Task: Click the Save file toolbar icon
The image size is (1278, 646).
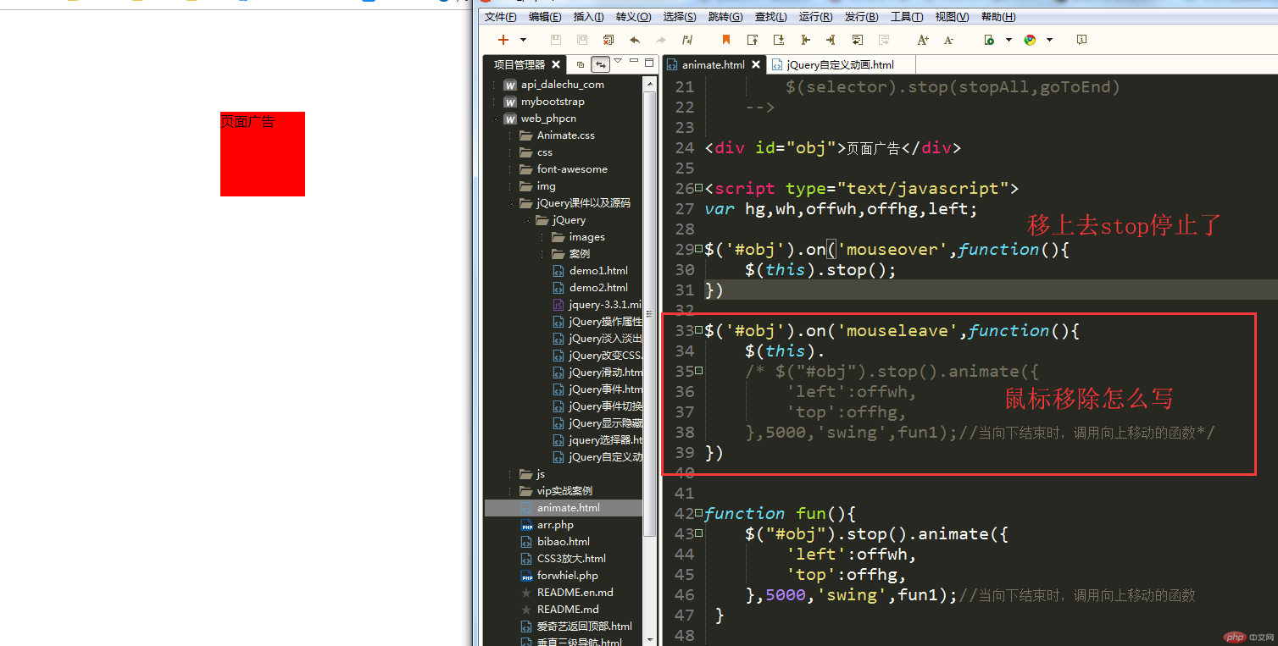Action: 556,40
